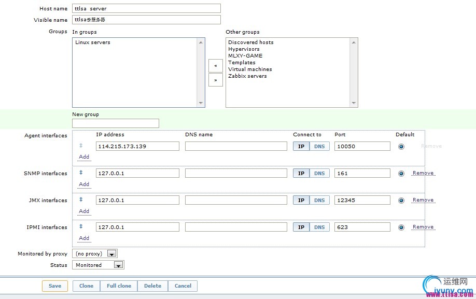Edit the IPMI IP address field
Screen dimensions: 476x299
(137, 227)
